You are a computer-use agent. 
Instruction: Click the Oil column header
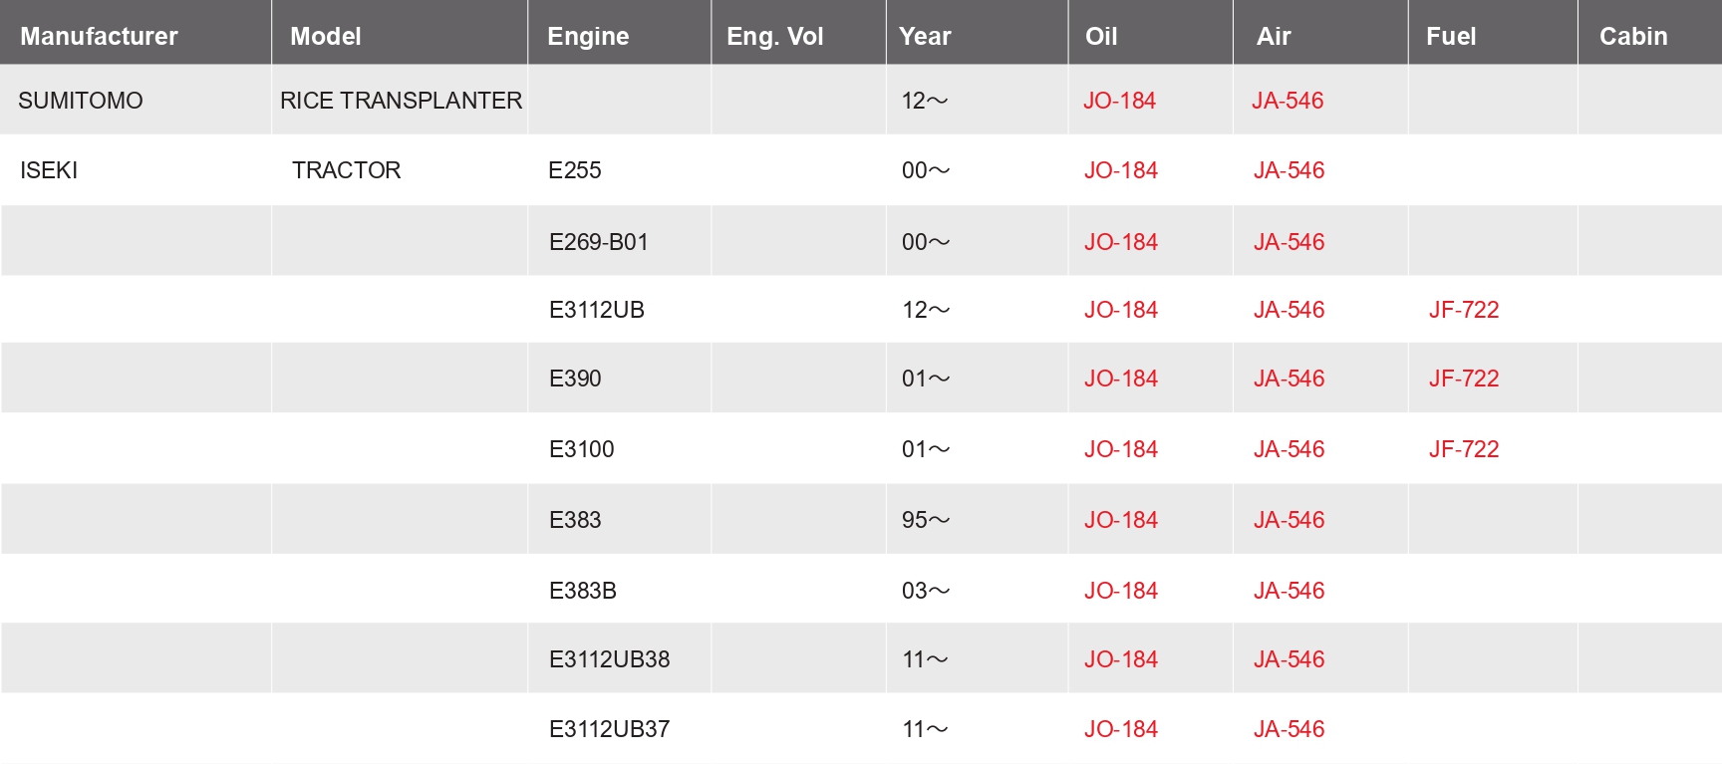[1100, 37]
